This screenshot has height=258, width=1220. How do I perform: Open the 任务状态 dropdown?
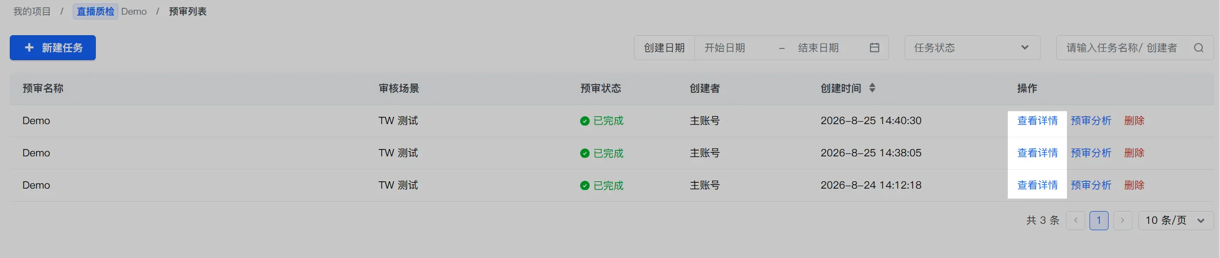coord(972,47)
